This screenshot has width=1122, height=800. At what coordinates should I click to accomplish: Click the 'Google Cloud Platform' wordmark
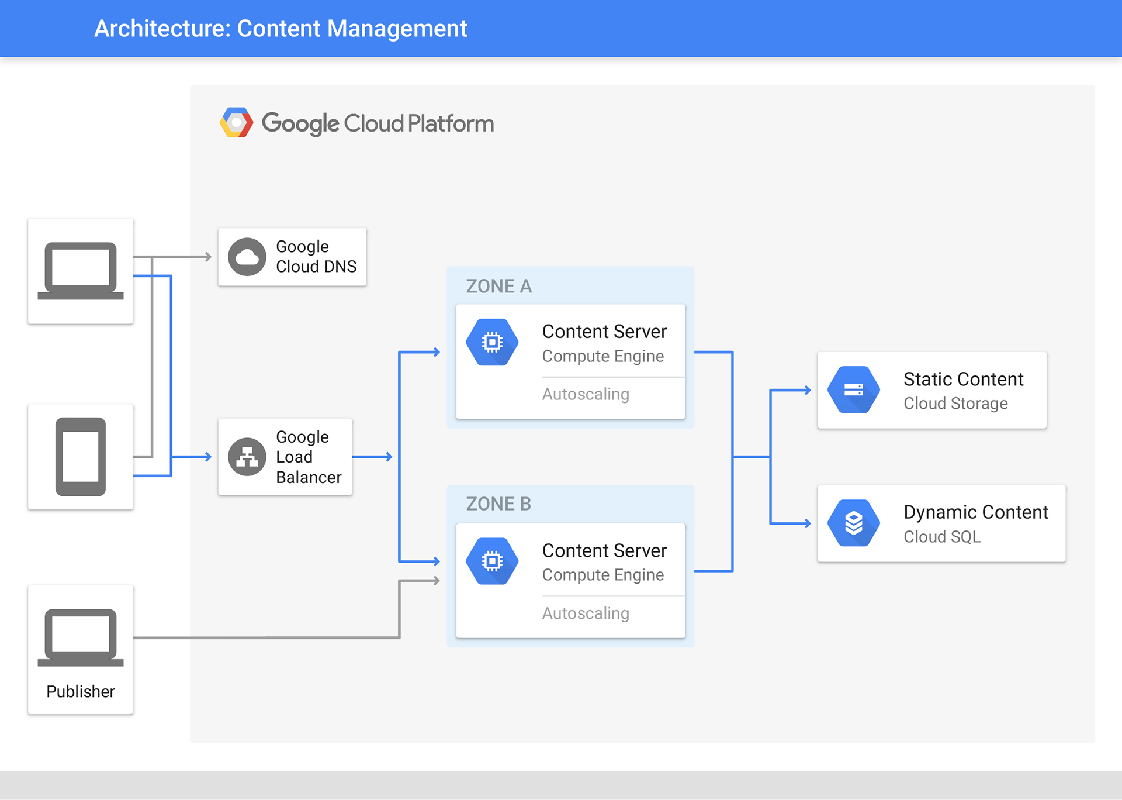(x=378, y=123)
